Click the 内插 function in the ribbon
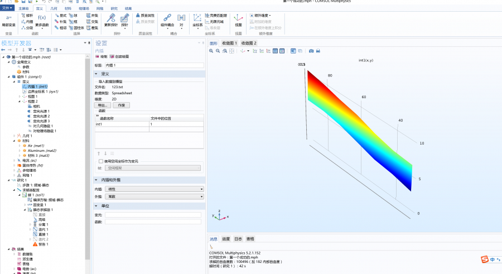Viewport: 502px width, 274px height. click(27, 21)
